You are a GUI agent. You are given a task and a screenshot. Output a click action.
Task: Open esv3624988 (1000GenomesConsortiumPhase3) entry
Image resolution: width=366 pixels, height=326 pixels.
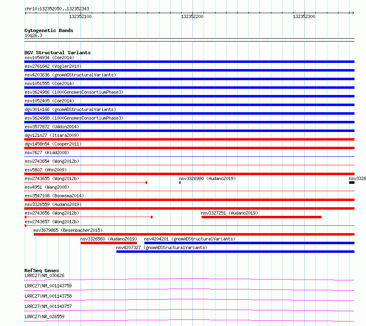(x=74, y=118)
